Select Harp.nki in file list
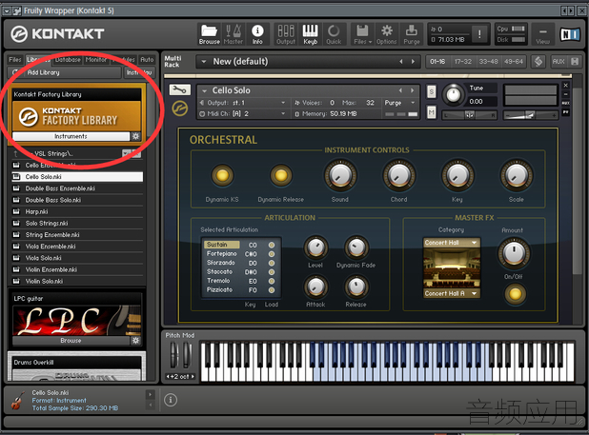 point(78,211)
